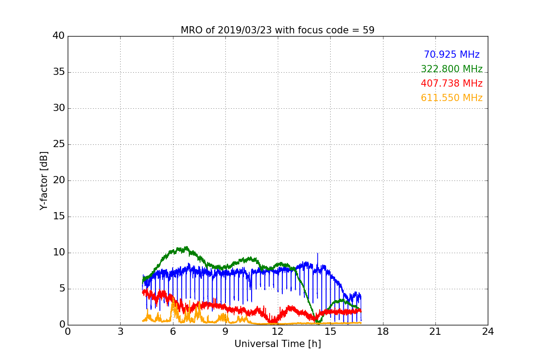This screenshot has height=361, width=542.
Task: Click the plot title mentioning focus code 59
Action: 277,30
